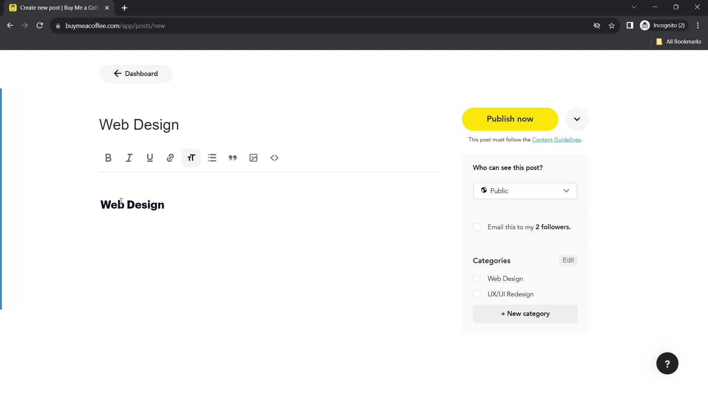This screenshot has height=398, width=708.
Task: Toggle bold formatting in the editor toolbar
Action: [x=108, y=158]
